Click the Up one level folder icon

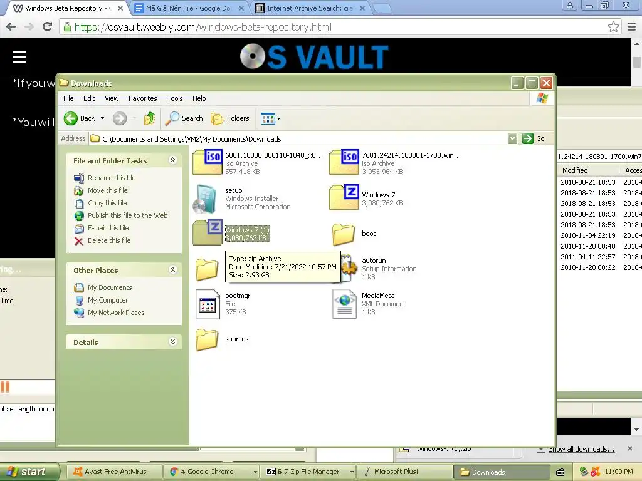point(149,118)
